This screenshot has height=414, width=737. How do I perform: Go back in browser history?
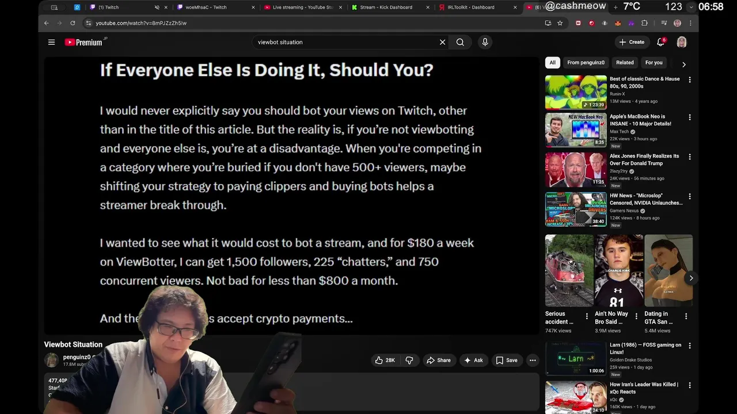(47, 23)
